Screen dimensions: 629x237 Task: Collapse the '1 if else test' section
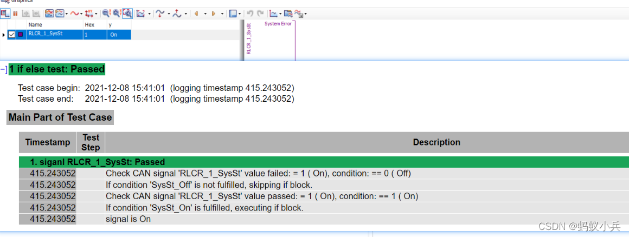4,69
